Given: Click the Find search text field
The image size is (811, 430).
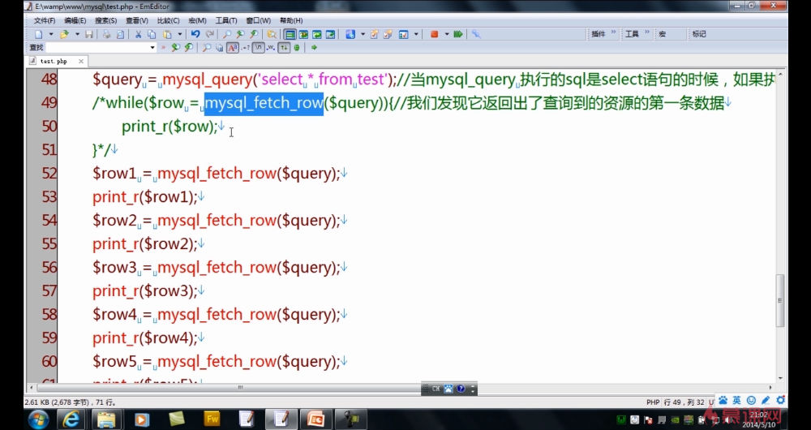Looking at the screenshot, I should (x=101, y=48).
